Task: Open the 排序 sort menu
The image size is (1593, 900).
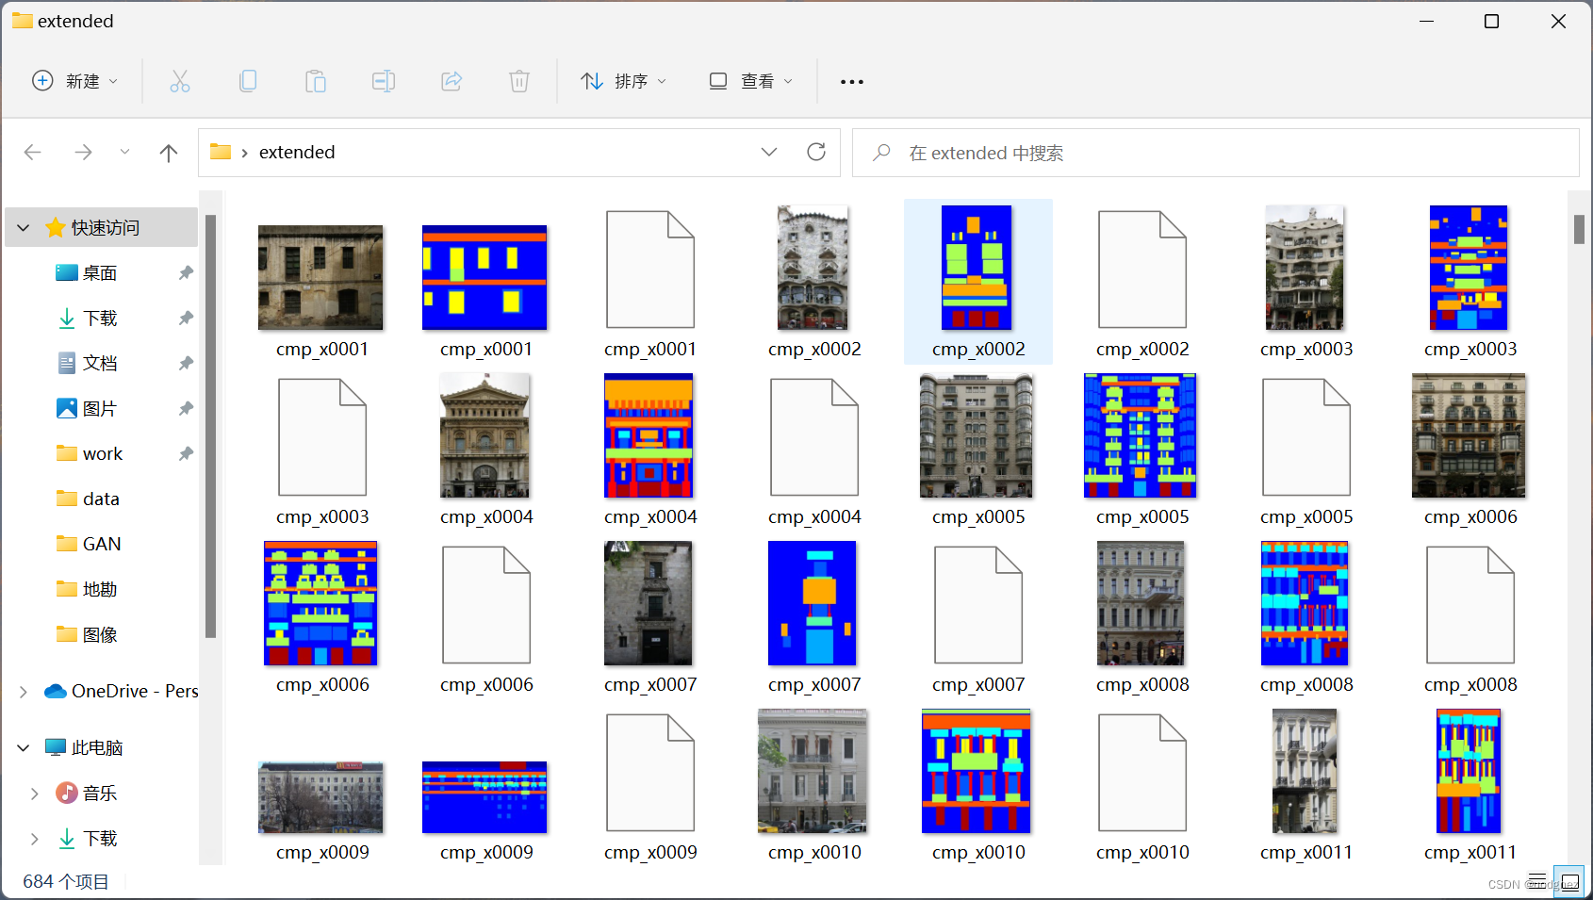Action: click(624, 81)
